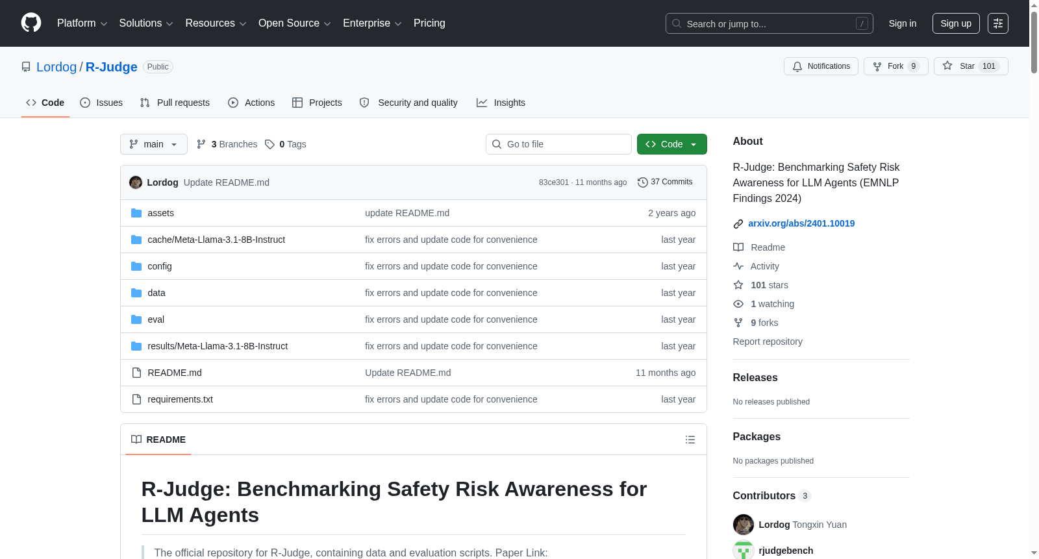Click the commits history clock icon
Screen dimensions: 1039x559
[x=643, y=182]
